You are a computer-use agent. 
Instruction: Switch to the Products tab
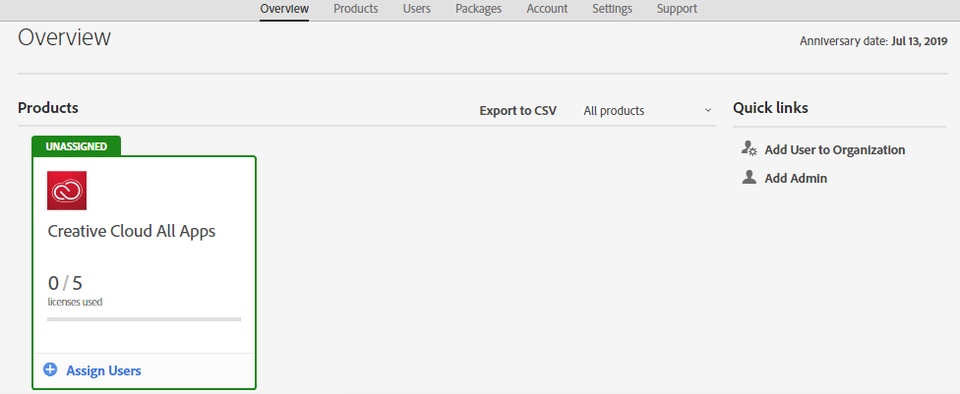(356, 9)
